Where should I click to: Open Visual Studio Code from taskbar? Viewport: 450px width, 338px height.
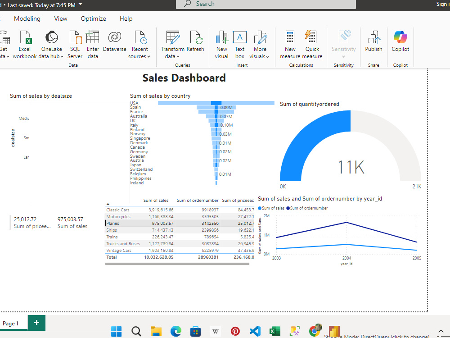point(255,331)
